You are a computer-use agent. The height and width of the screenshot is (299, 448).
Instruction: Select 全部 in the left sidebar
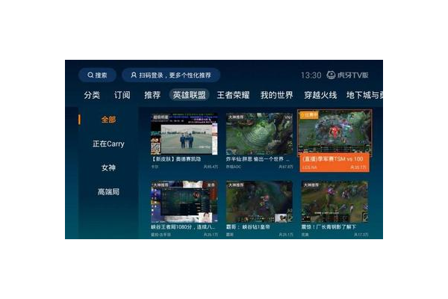[x=108, y=120]
